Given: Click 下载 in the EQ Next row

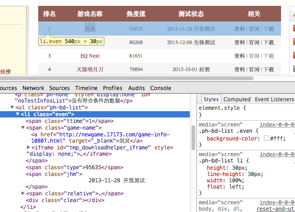Looking at the screenshot, I should coord(268,56).
